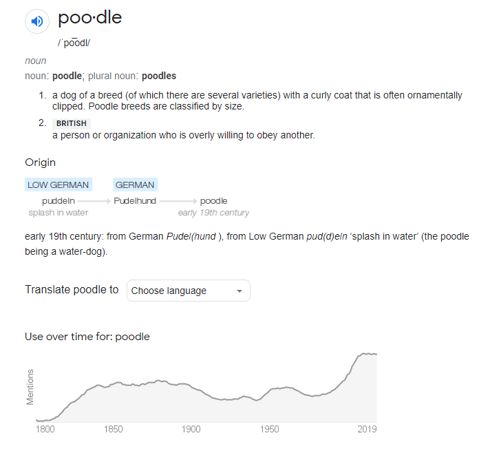Click the 1950 label on timeline

pos(270,430)
